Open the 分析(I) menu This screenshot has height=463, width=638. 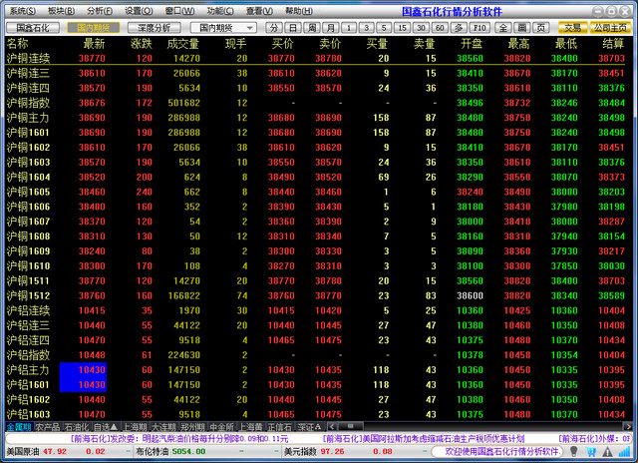100,10
